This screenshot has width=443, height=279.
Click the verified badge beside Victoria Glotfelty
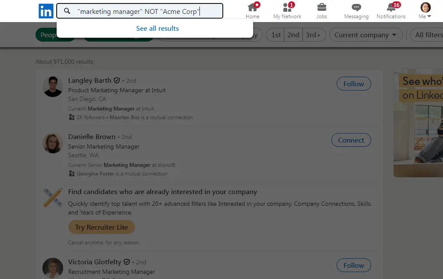[127, 262]
